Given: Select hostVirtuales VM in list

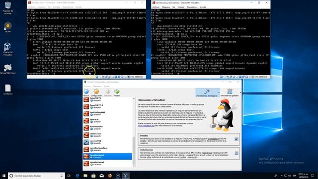Looking at the screenshot, I should click(108, 128).
